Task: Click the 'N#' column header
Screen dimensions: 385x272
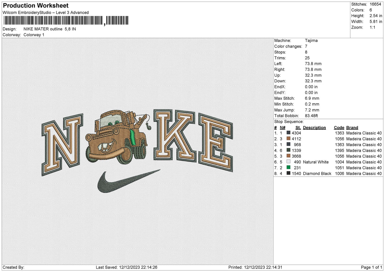Action: 283,128
